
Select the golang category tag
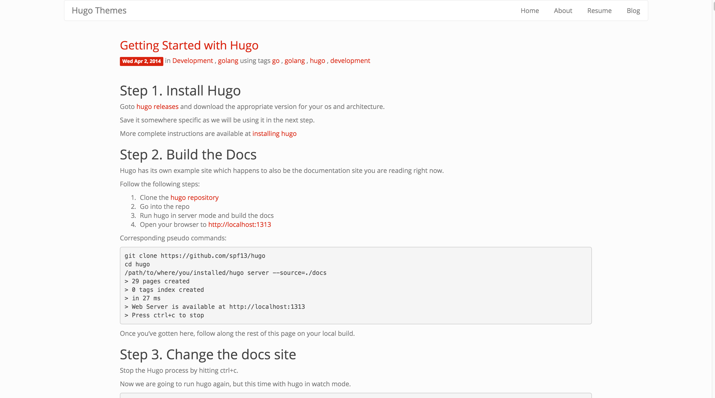(228, 60)
